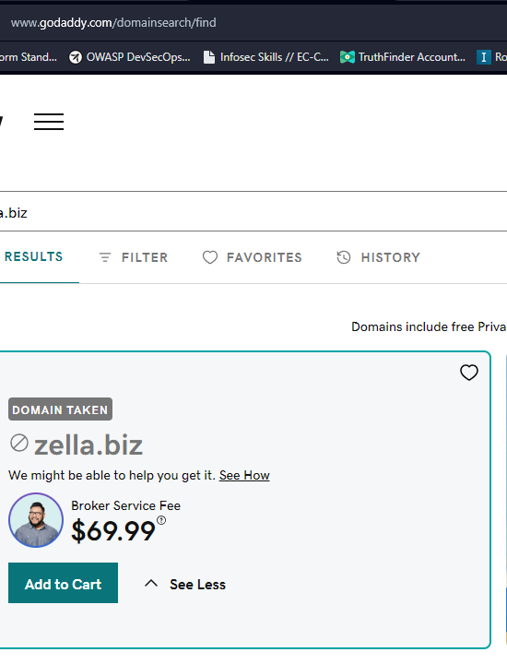
Task: Select the zella.biz domain name heading
Action: (88, 445)
